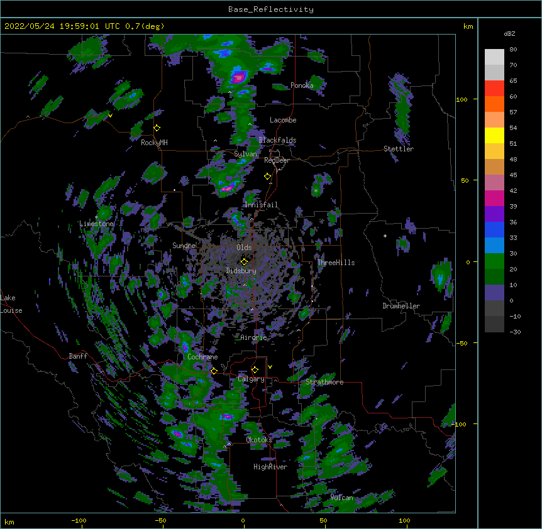Click the 100 tick label on the right axis
Screen dimensions: 542x529
pos(462,99)
